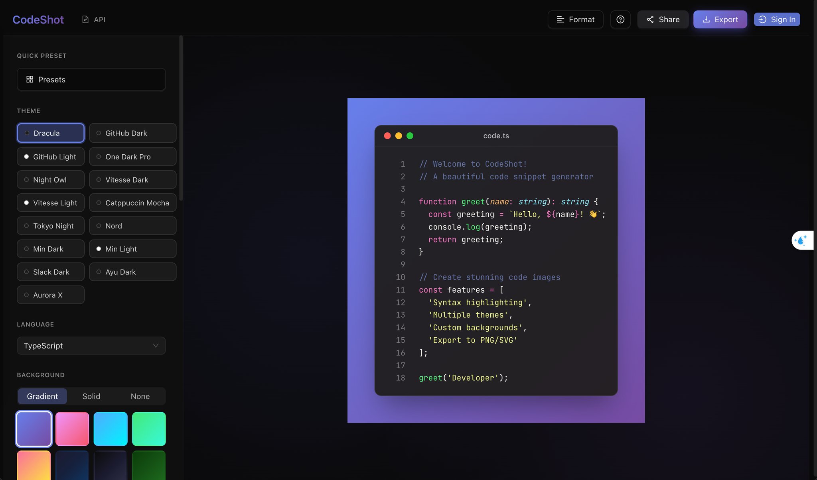The height and width of the screenshot is (480, 817).
Task: Click the code.ts window title
Action: coord(496,136)
